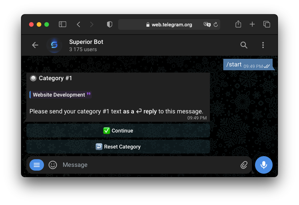Open the bot commands menu button

[37, 165]
